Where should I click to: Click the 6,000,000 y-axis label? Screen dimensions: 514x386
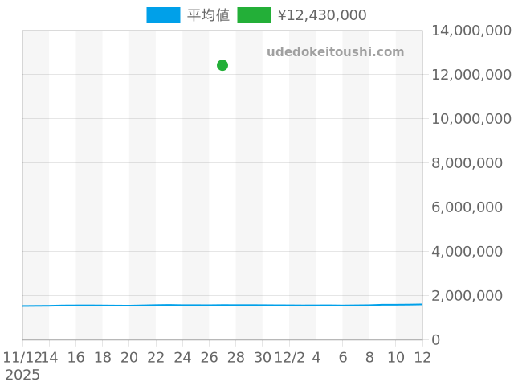[467, 207]
